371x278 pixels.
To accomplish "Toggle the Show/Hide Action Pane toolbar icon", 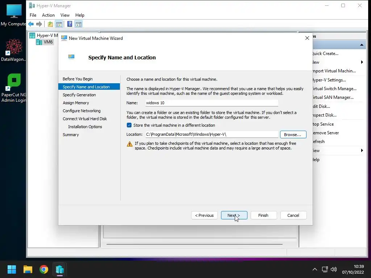I will [x=79, y=24].
